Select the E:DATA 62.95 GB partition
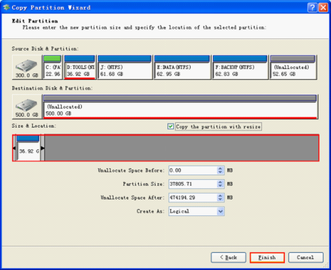This screenshot has height=270, width=331. coord(182,67)
